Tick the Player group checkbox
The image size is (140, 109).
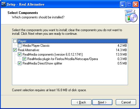click(x=15, y=41)
